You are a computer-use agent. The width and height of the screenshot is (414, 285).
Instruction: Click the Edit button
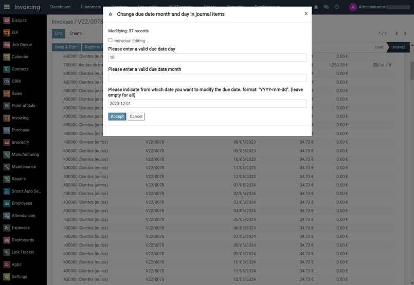pyautogui.click(x=58, y=33)
